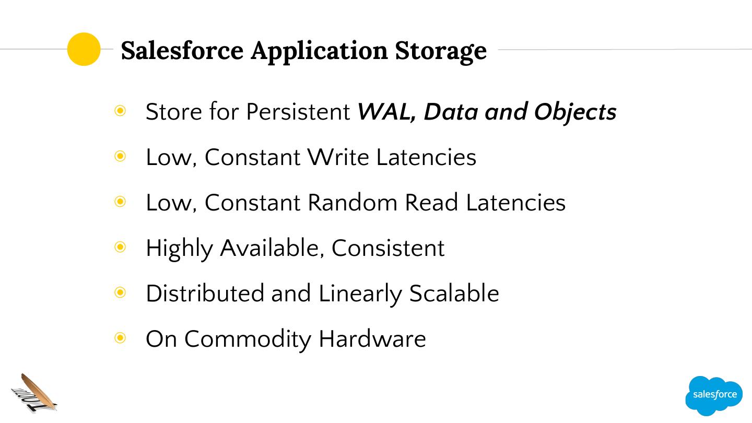Click the bullet next to 'Highly Available'
Screen dimensions: 752x423
click(x=121, y=247)
